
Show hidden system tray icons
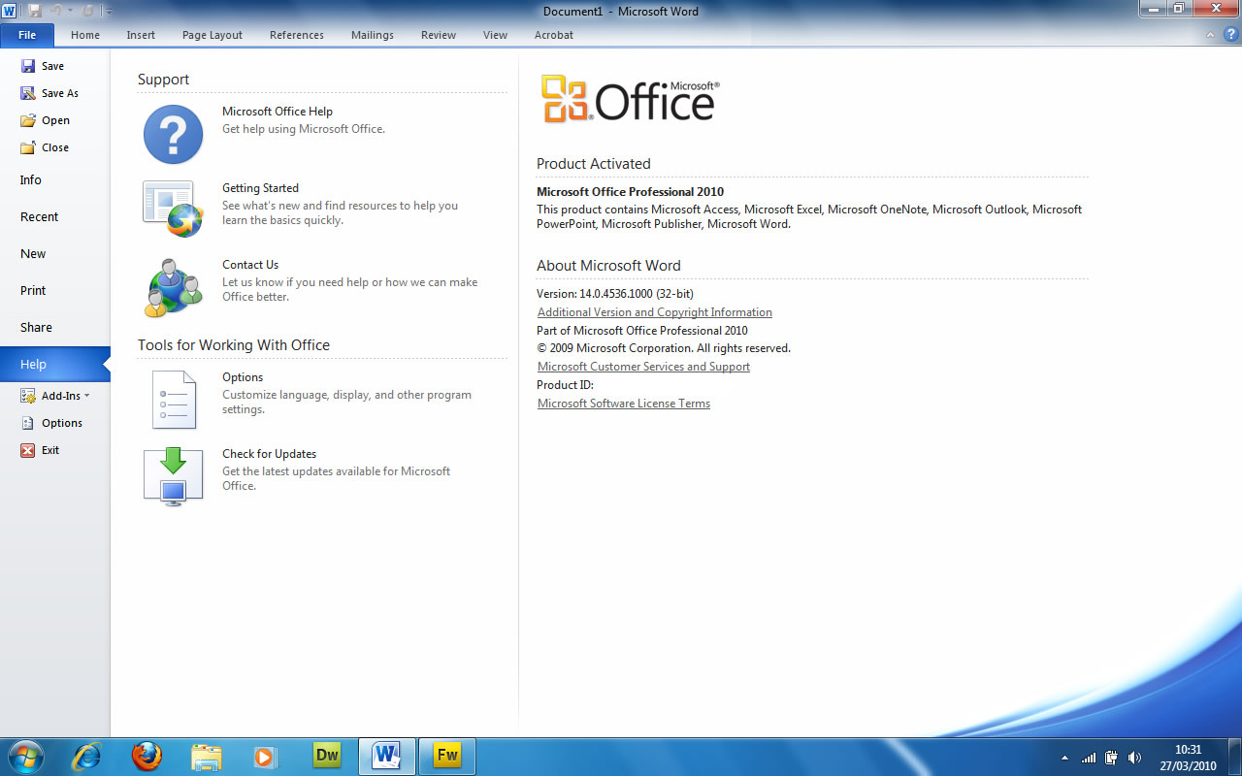pyautogui.click(x=1064, y=758)
